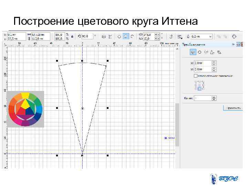Click the top-right selection handle of the pie shape
248x186 pixels.
(x=108, y=61)
